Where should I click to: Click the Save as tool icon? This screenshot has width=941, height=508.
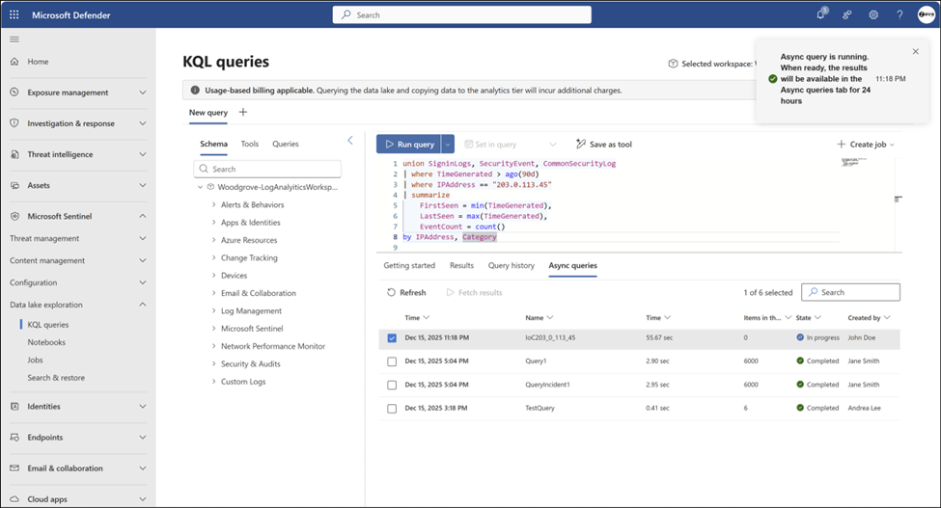pyautogui.click(x=581, y=144)
